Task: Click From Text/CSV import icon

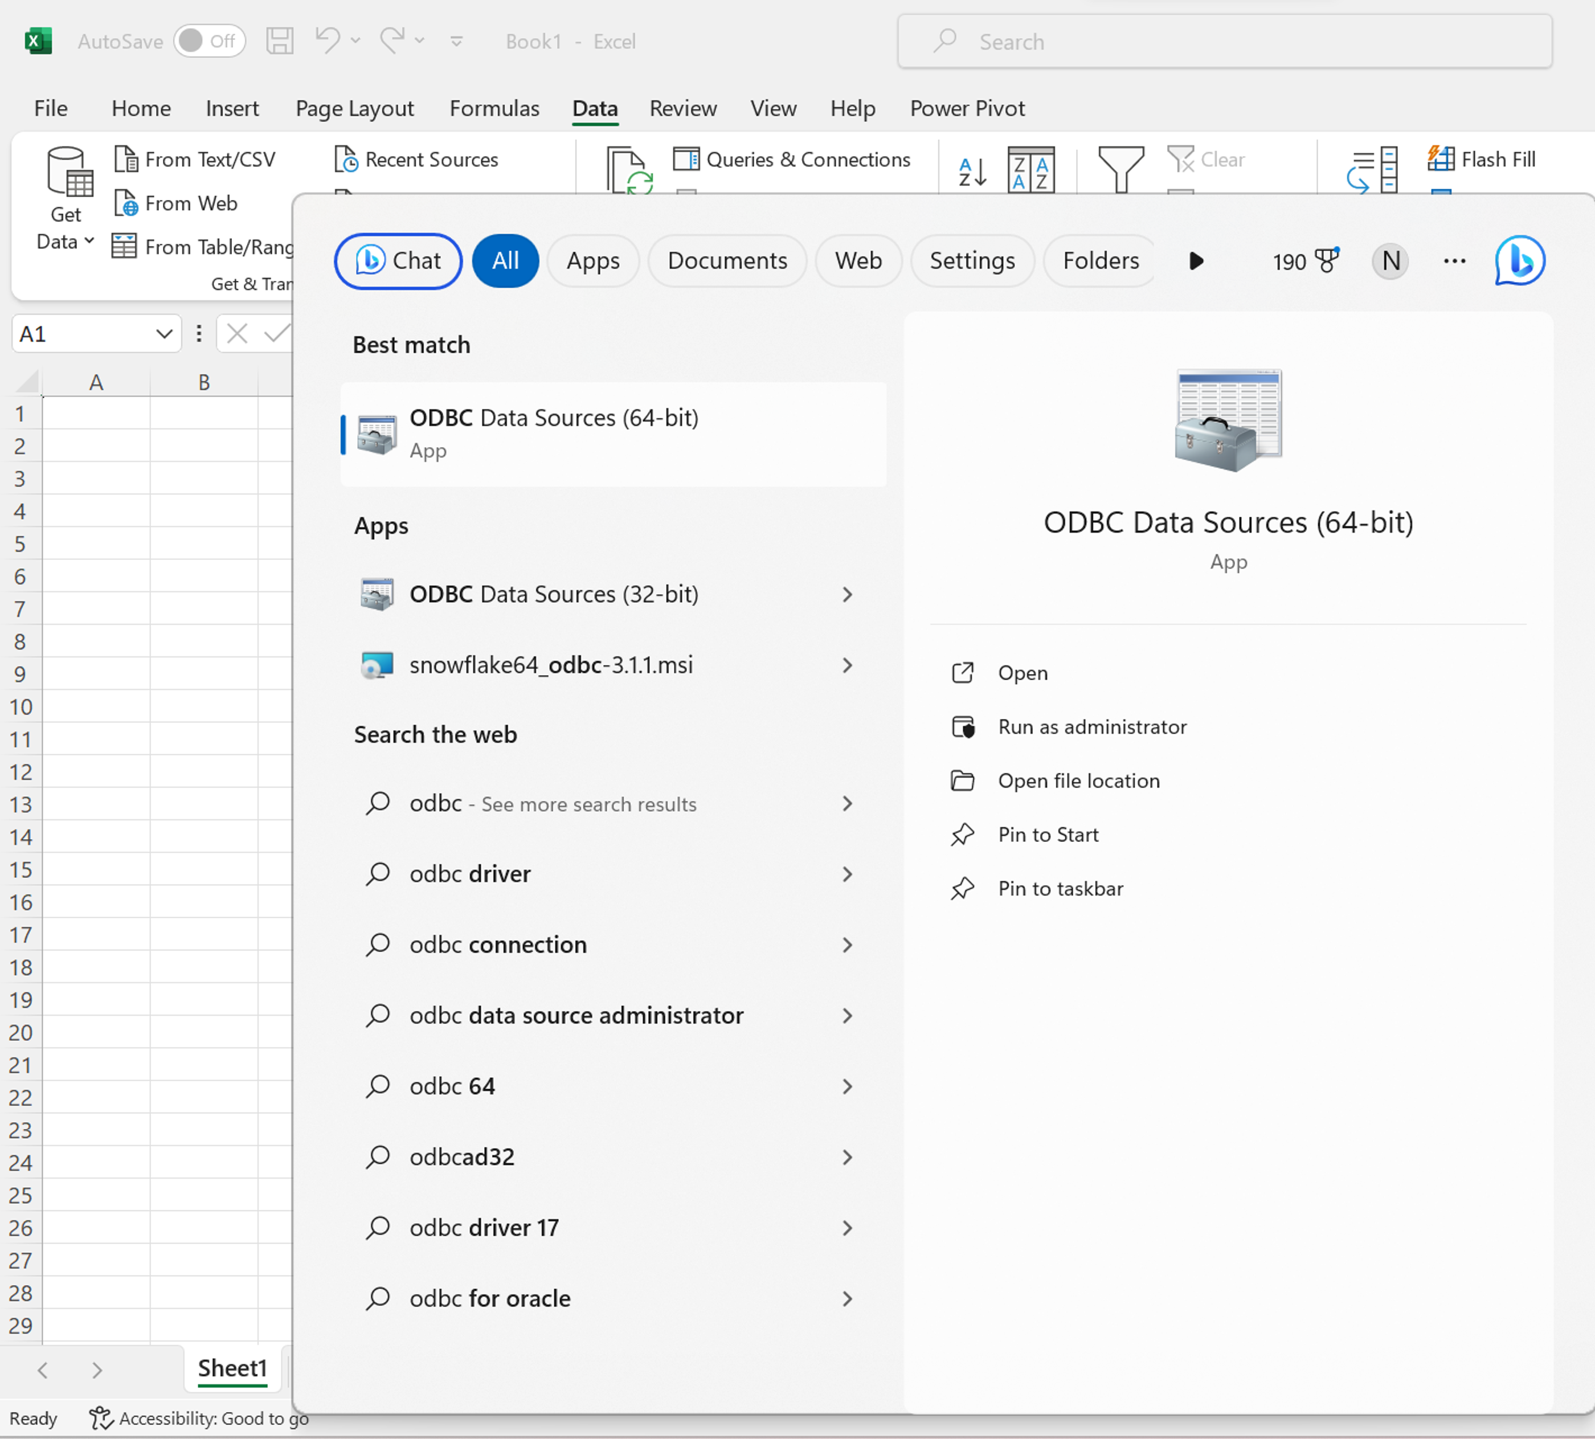Action: (x=126, y=159)
